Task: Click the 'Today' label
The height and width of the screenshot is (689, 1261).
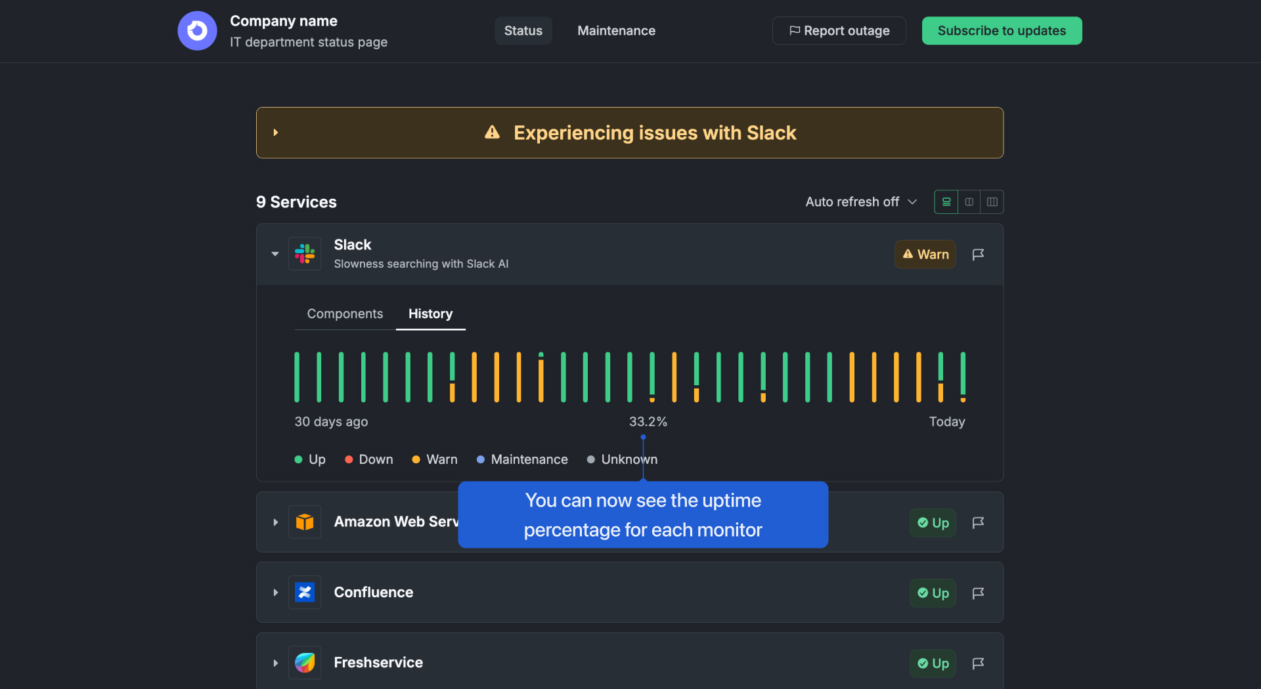Action: tap(947, 421)
